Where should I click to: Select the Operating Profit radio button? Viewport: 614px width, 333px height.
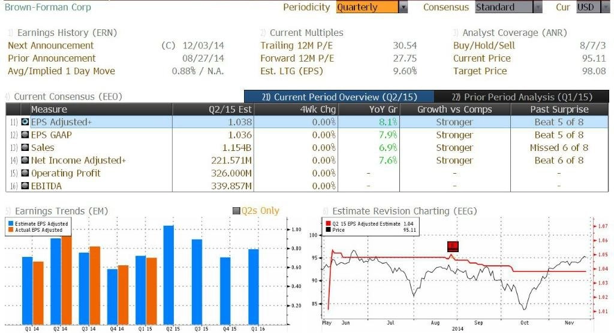[25, 173]
